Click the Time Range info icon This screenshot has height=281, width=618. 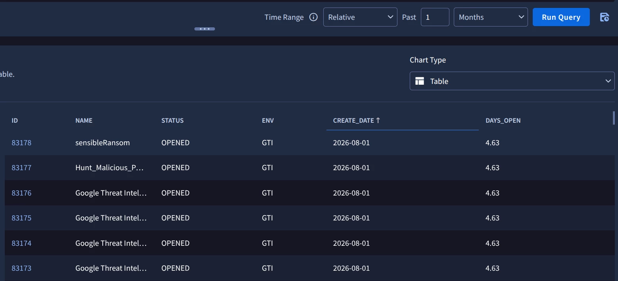click(x=313, y=17)
